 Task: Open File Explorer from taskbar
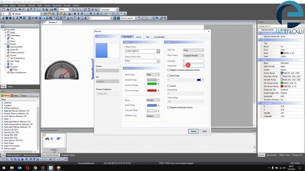(11, 168)
